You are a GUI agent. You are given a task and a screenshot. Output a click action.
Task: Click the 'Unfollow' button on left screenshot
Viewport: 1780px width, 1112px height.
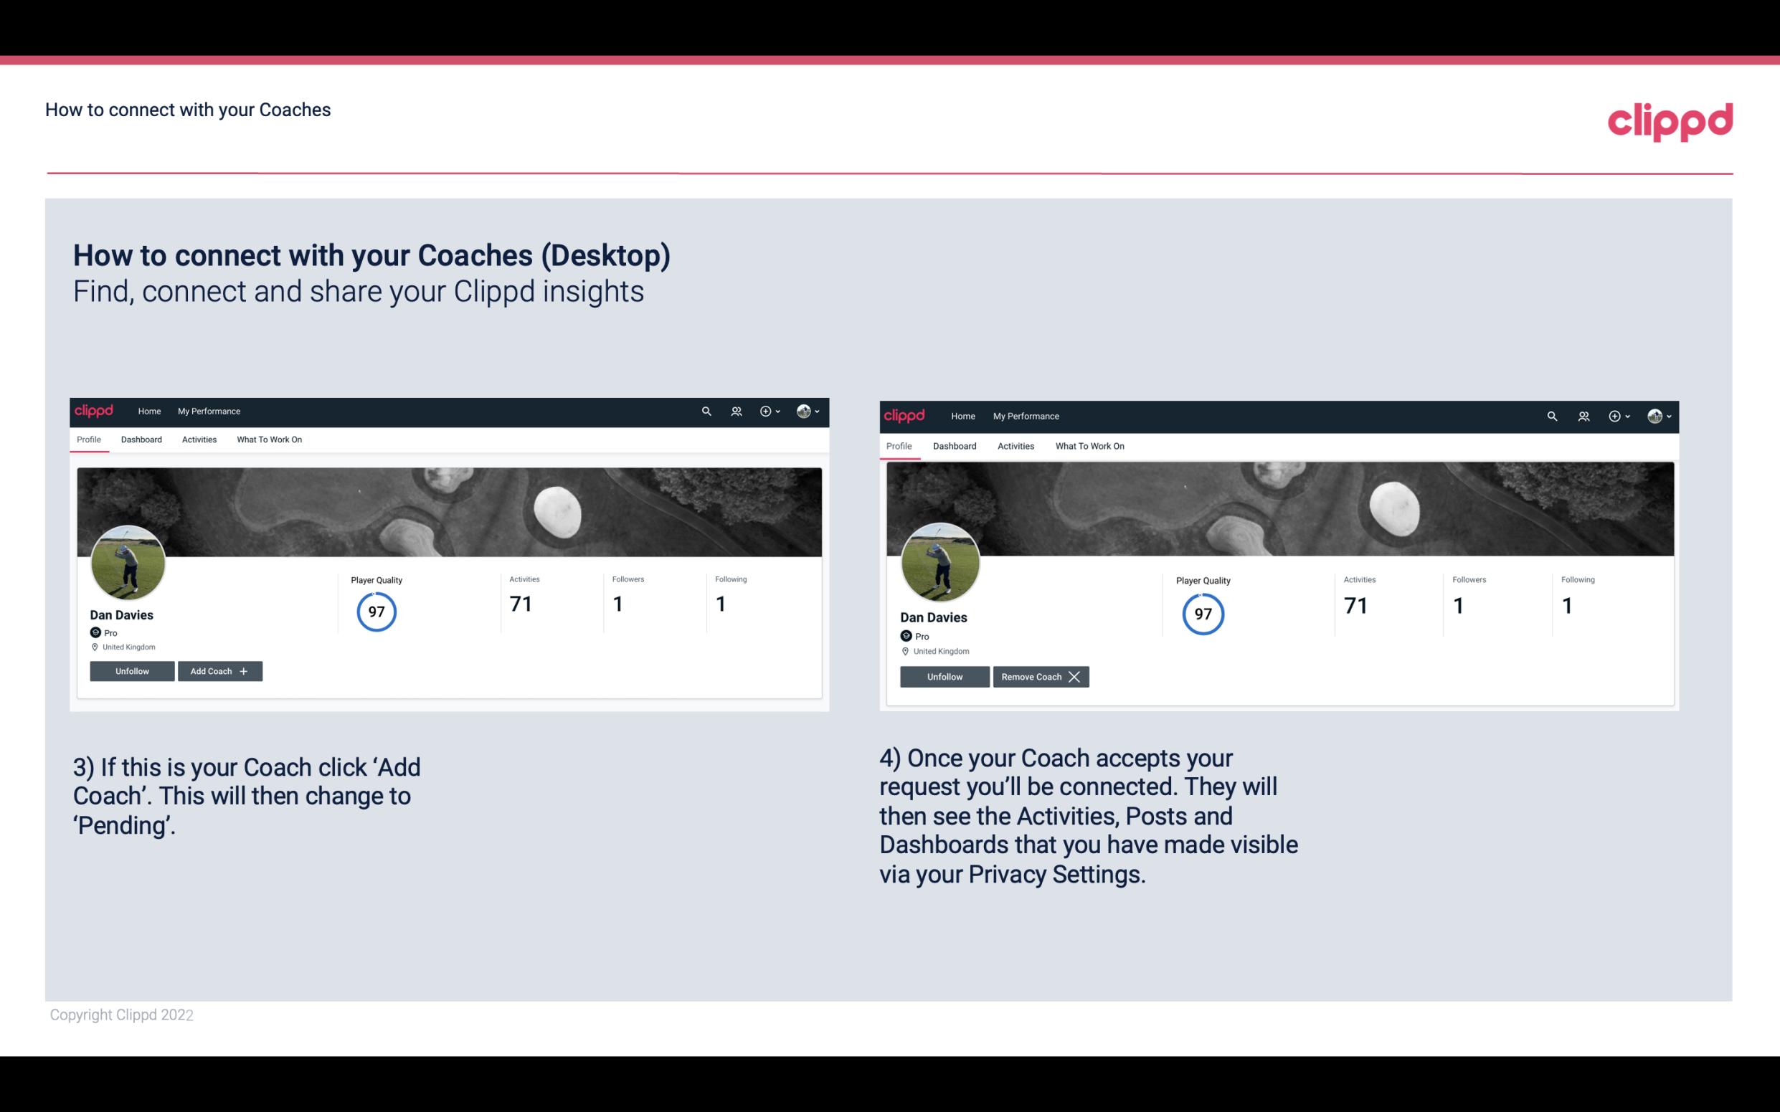click(132, 670)
